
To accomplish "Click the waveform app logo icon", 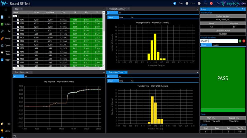I will (4, 3).
